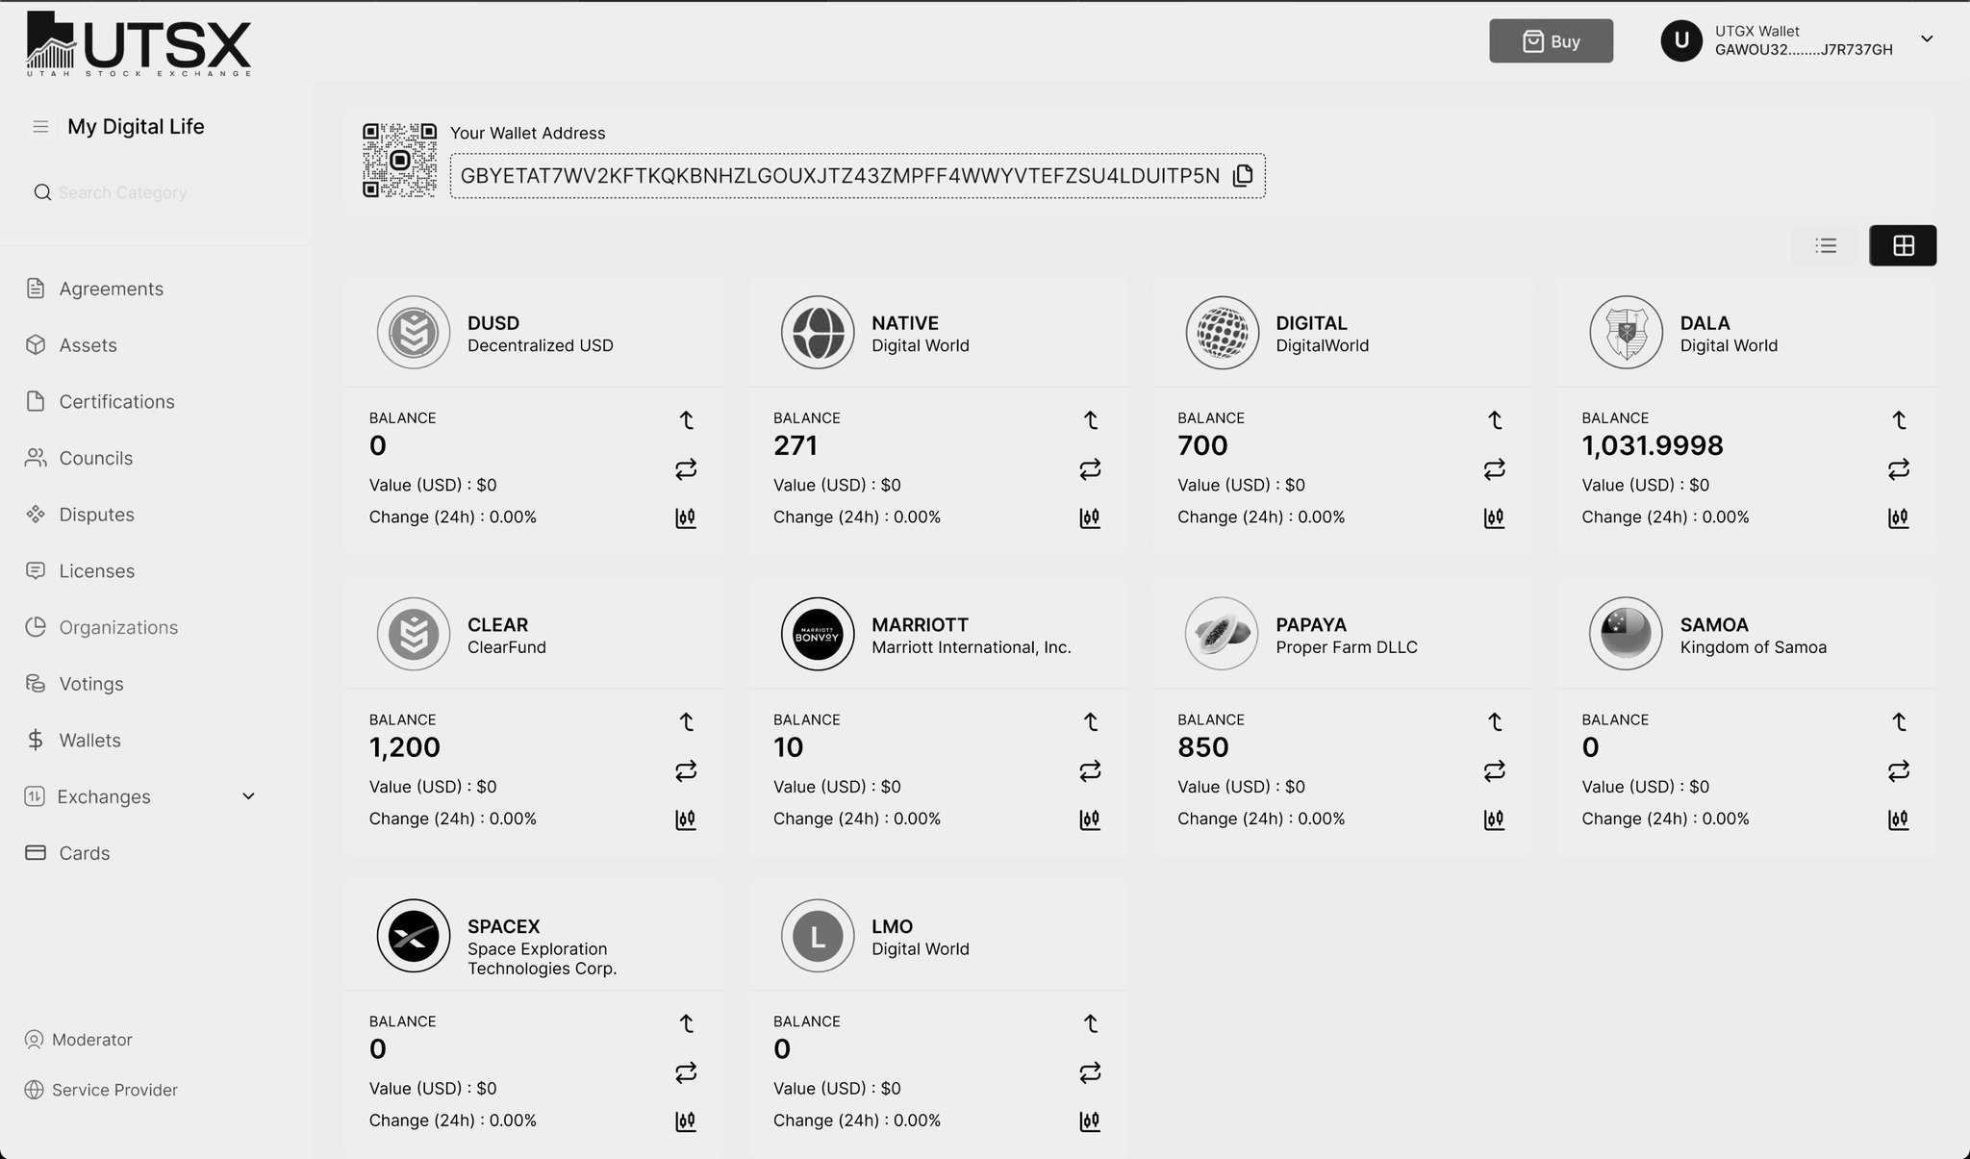Click the UTGX Wallet avatar circle

click(1681, 40)
